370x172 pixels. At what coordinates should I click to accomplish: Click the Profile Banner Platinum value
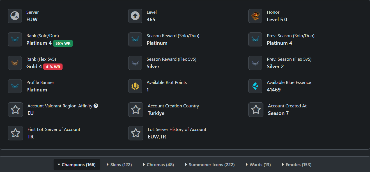click(37, 90)
